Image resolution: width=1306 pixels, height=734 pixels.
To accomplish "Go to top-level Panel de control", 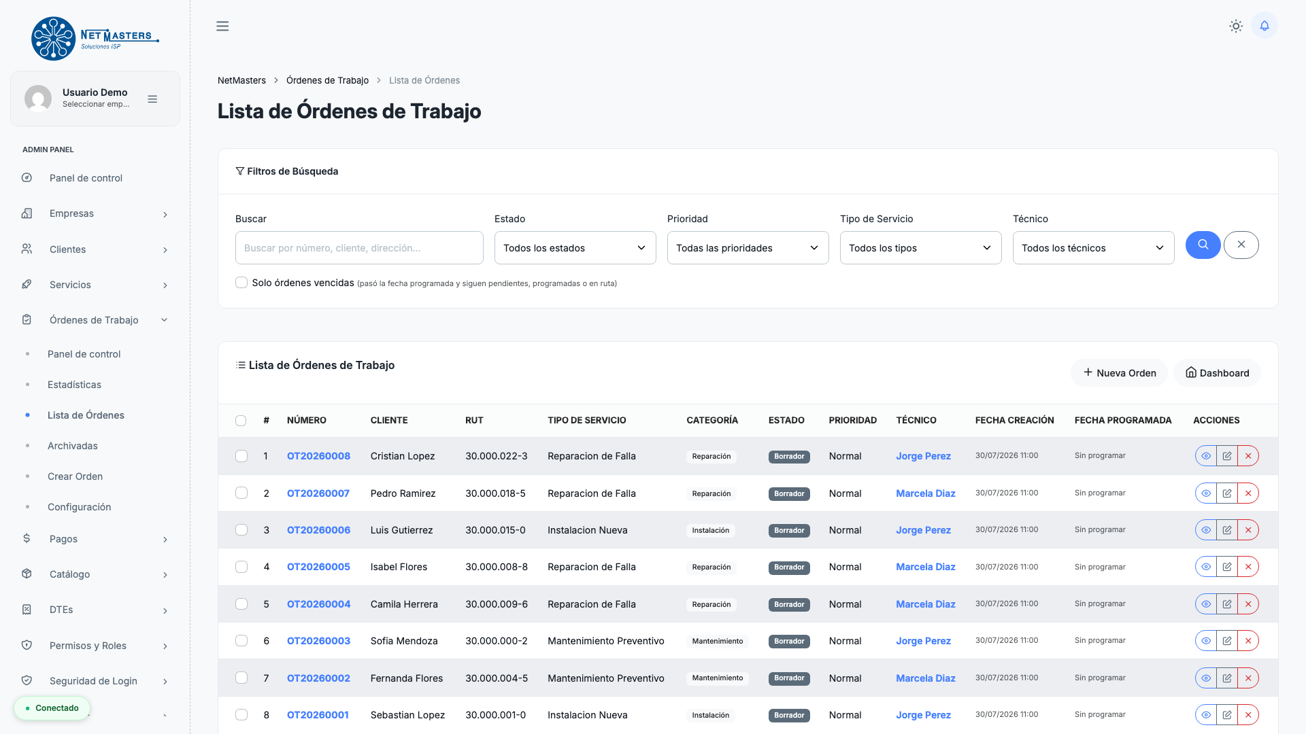I will coord(86,178).
